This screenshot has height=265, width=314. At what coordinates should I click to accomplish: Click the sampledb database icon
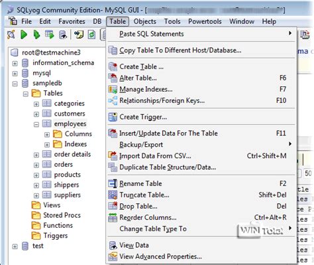click(x=25, y=83)
